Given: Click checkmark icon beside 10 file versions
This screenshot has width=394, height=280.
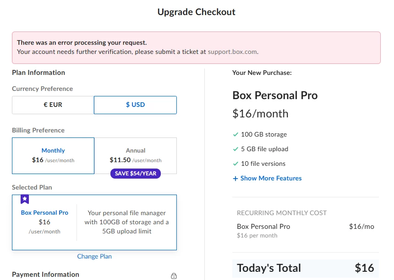Looking at the screenshot, I should 235,164.
